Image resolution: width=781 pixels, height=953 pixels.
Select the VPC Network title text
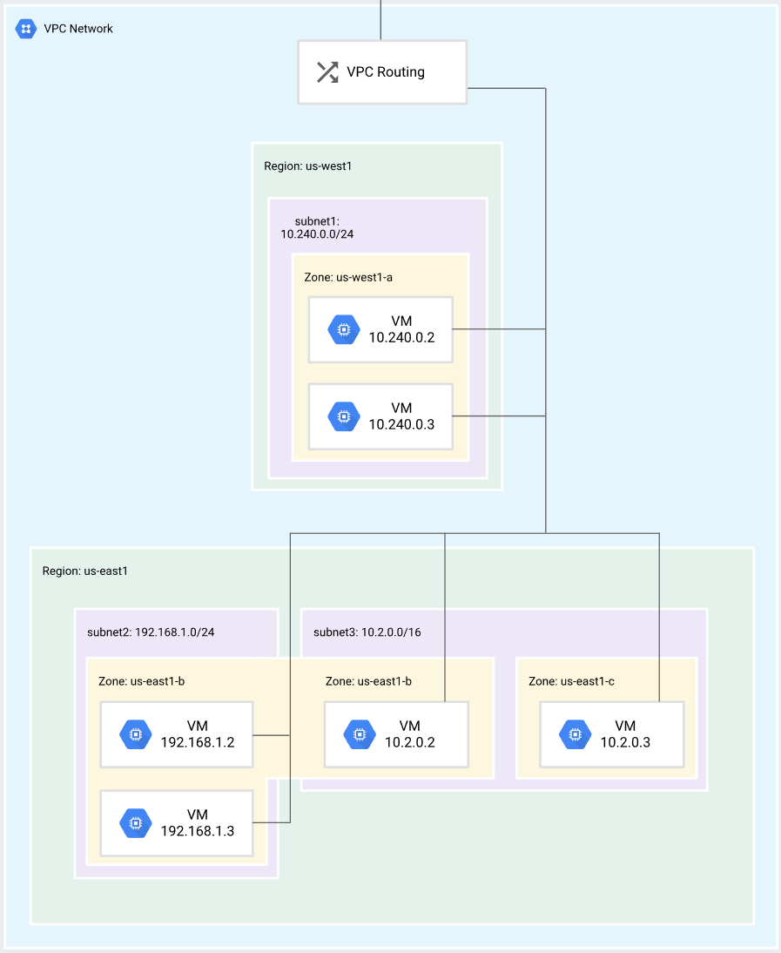click(78, 29)
